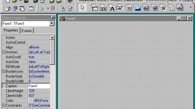Pick the DBEdit component icon
195x109 pixels.
[120, 7]
